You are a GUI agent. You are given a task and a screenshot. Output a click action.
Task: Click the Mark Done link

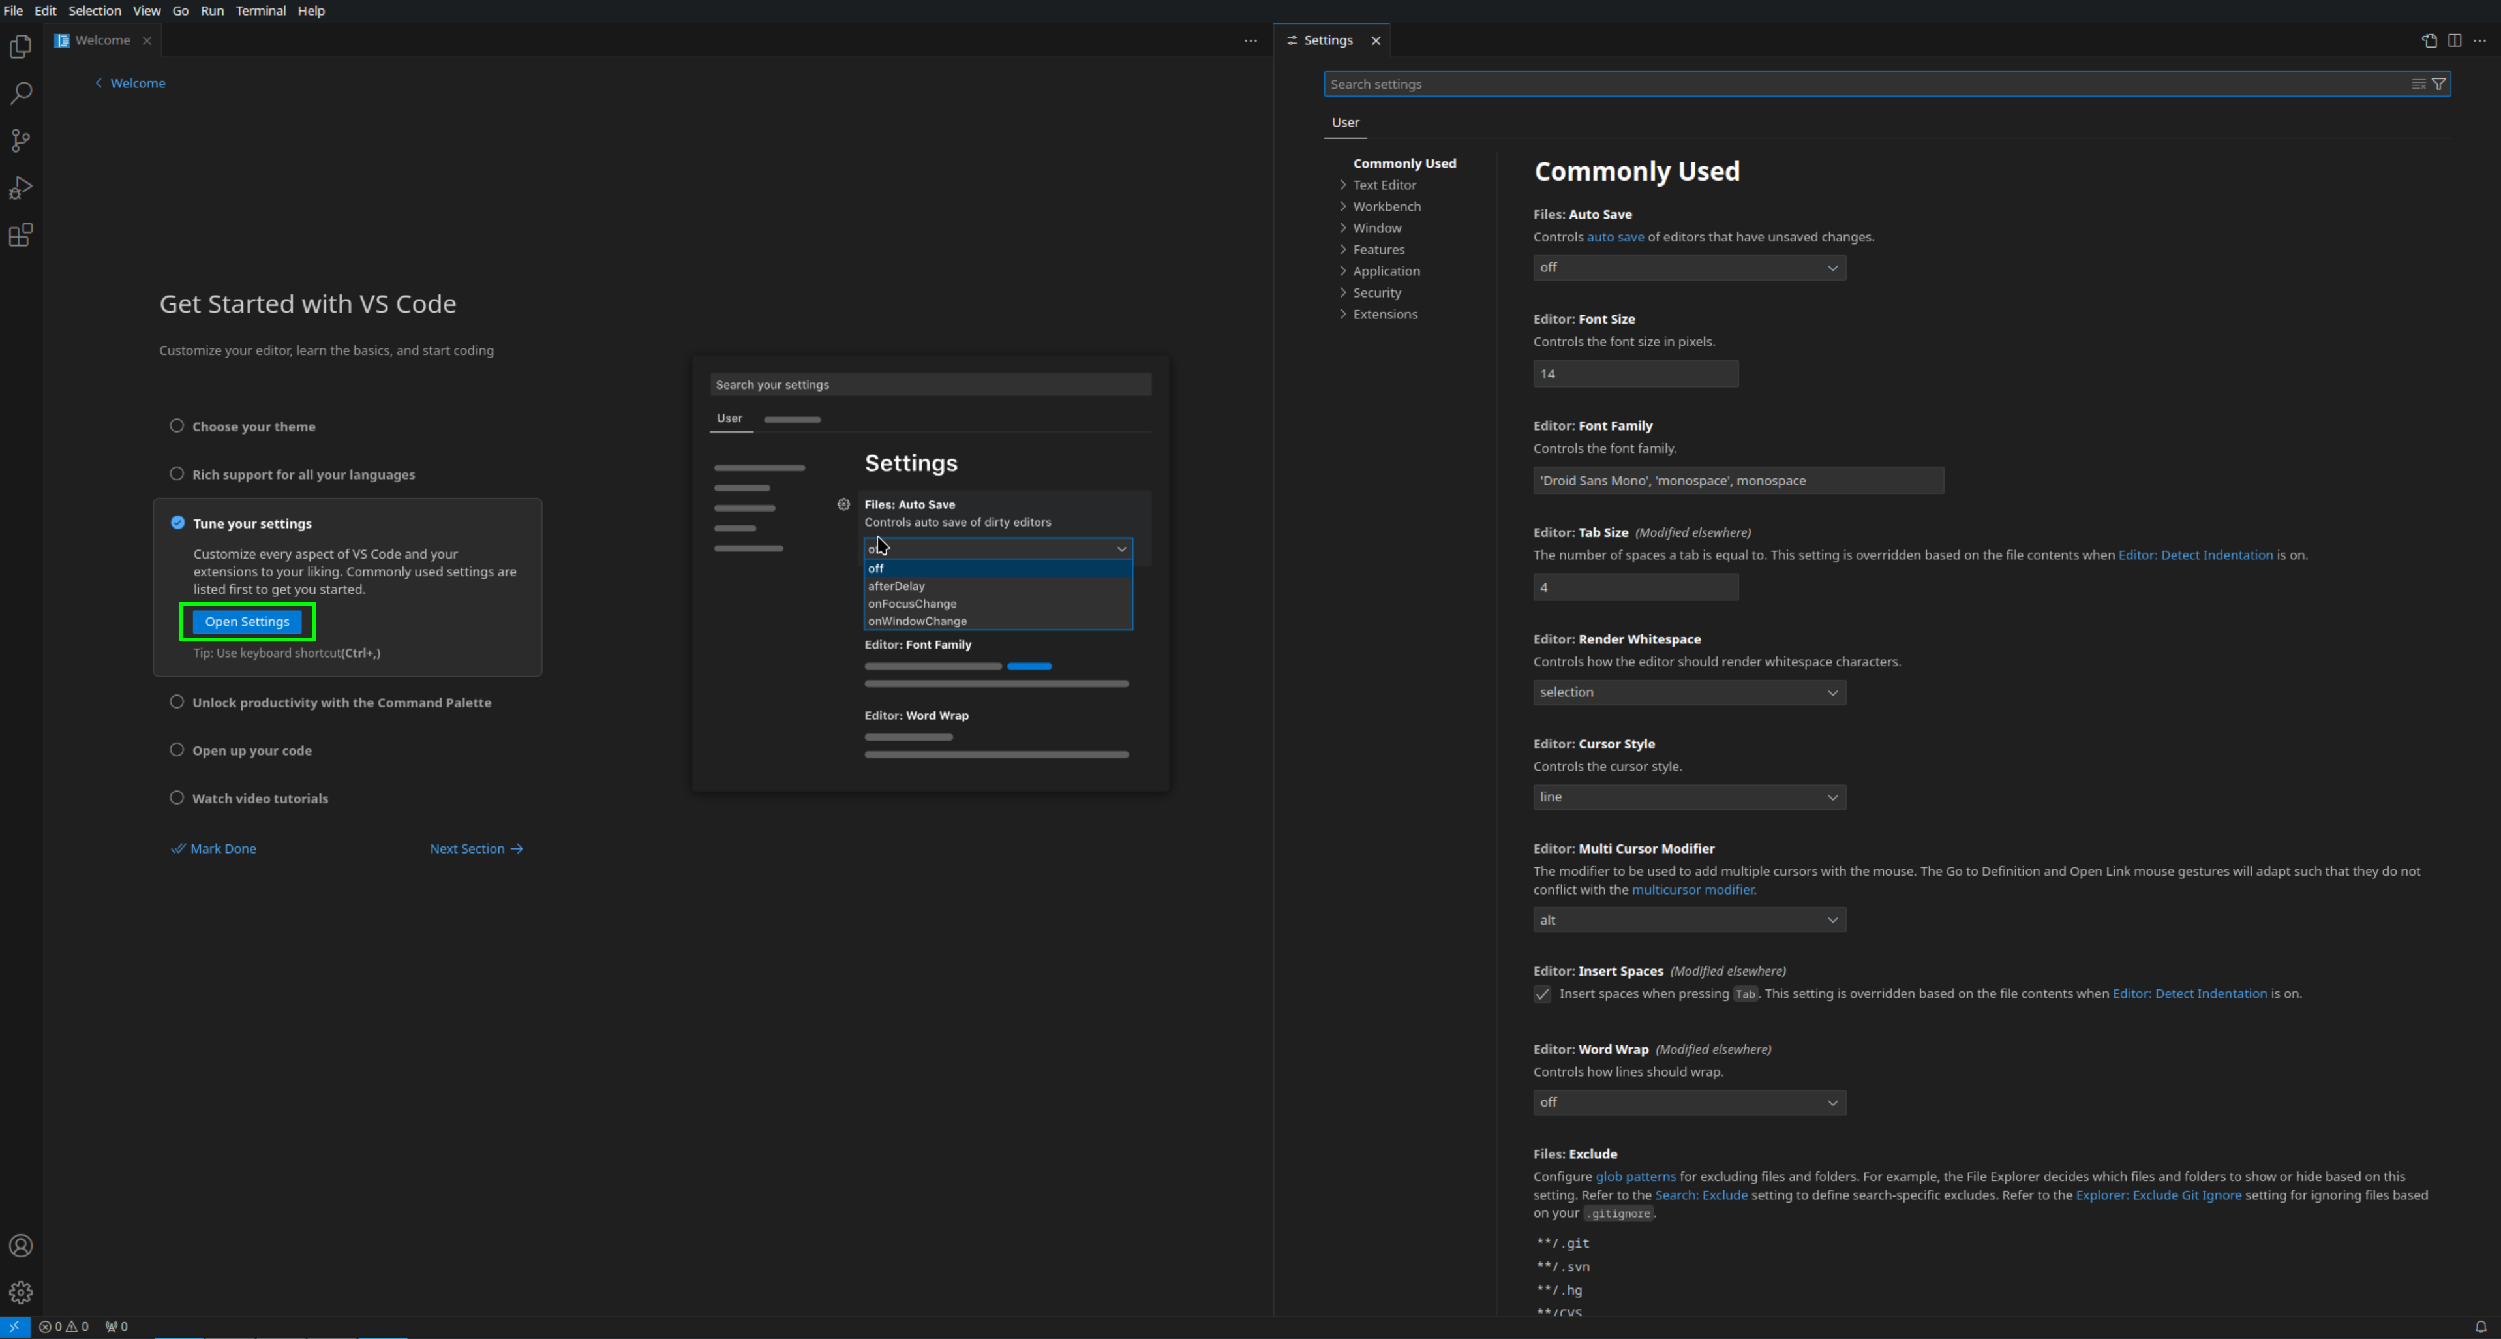pyautogui.click(x=215, y=849)
